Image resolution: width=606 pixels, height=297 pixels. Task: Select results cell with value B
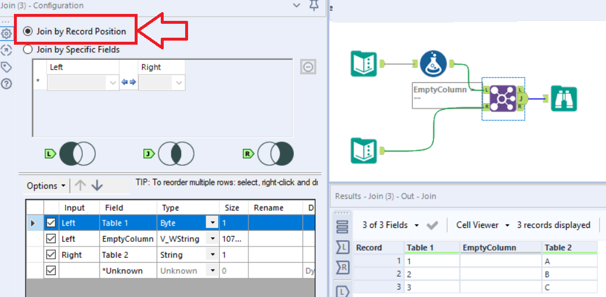pyautogui.click(x=569, y=274)
